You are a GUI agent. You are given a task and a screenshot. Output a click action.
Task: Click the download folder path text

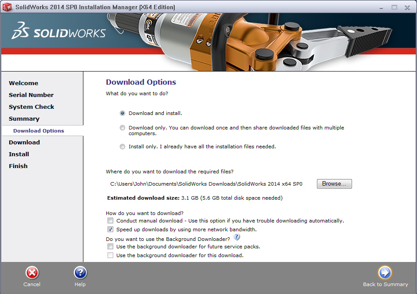click(206, 184)
